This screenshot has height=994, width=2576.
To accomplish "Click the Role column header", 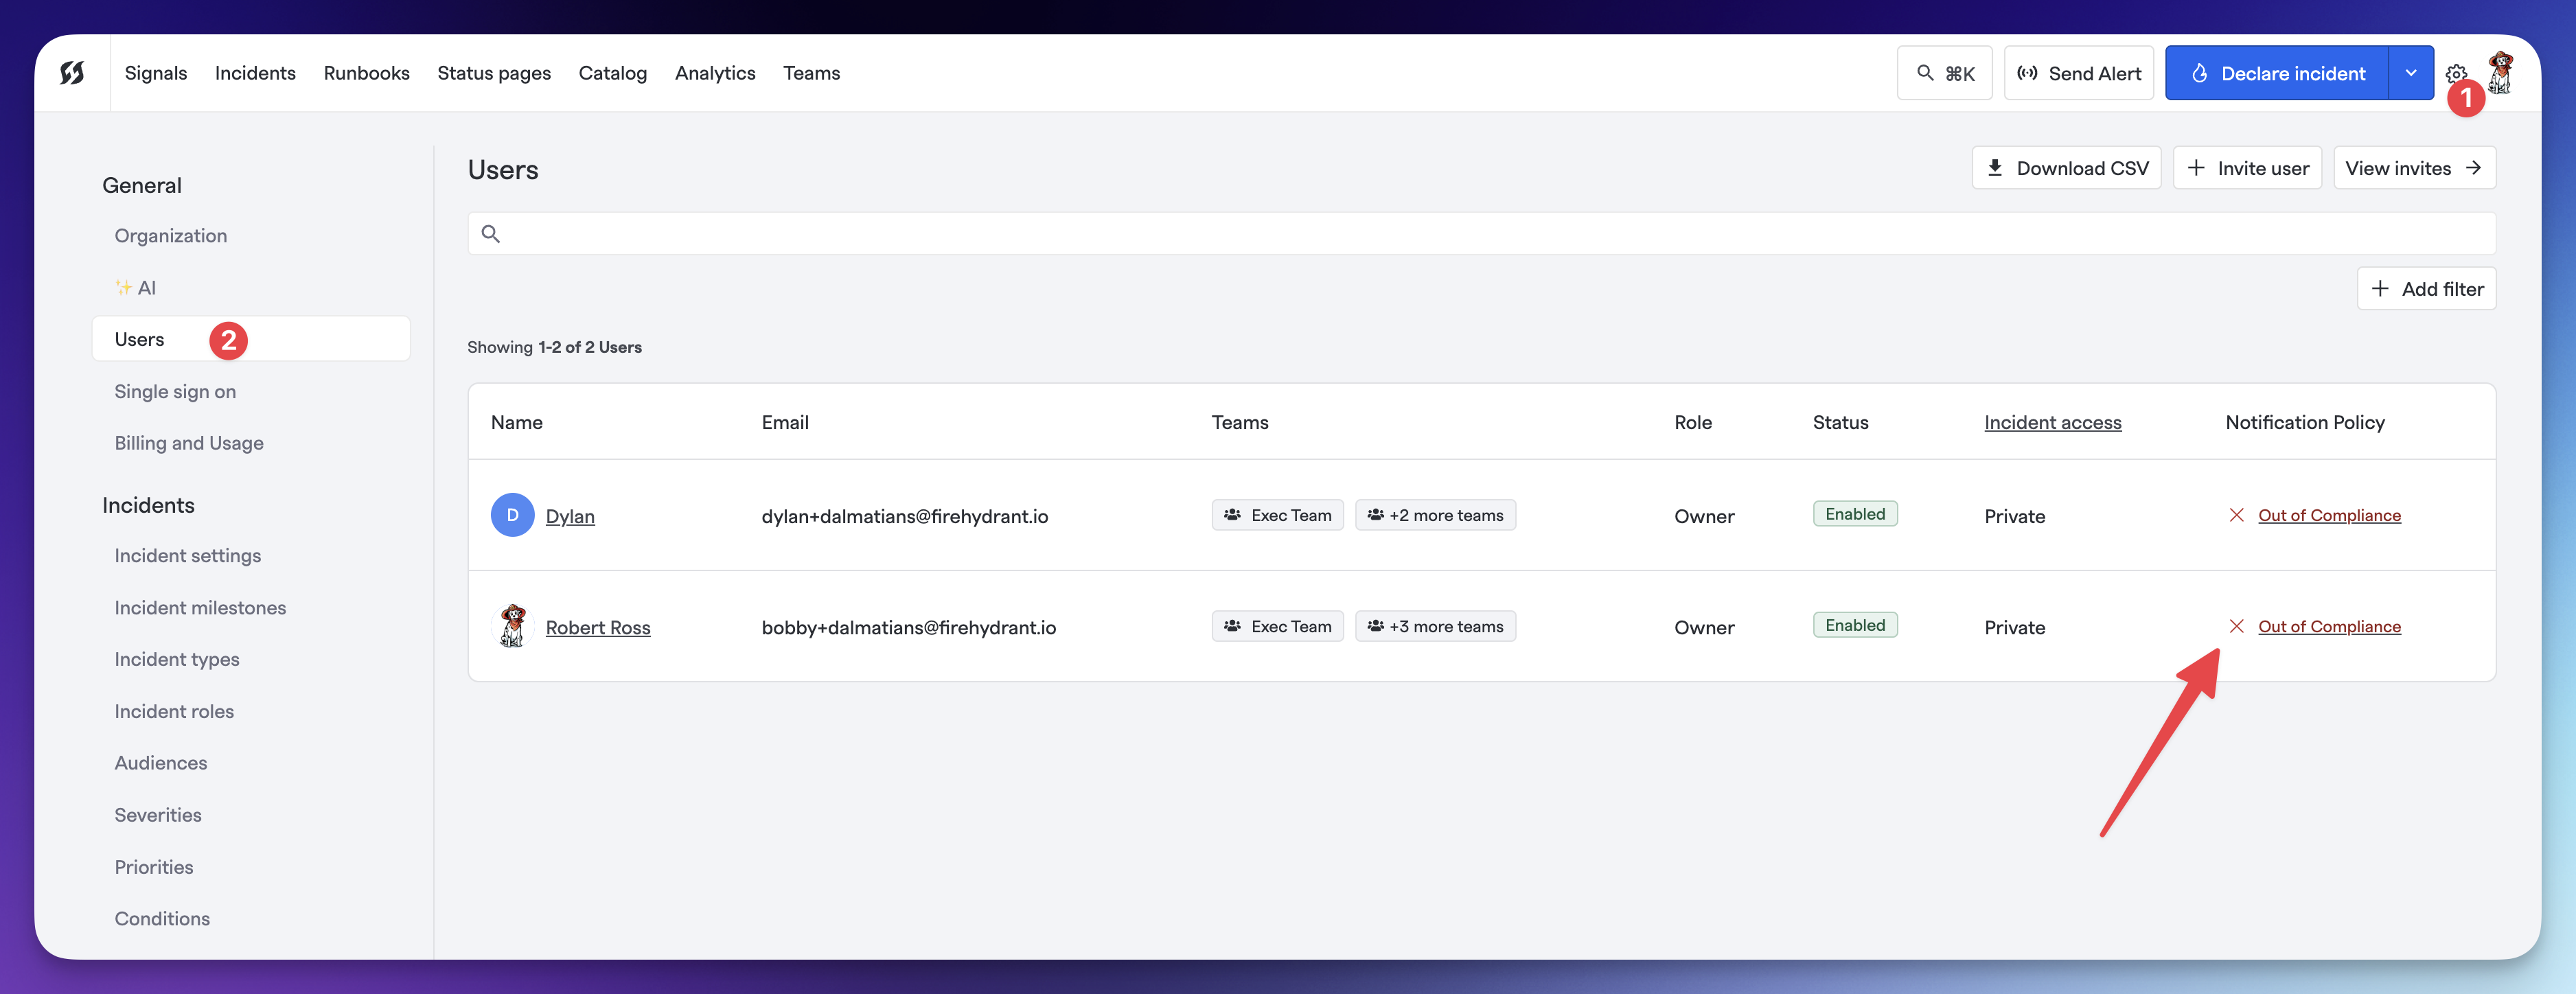I will click(1693, 422).
